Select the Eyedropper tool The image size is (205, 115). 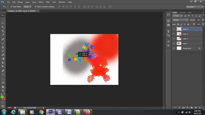[x=3, y=35]
